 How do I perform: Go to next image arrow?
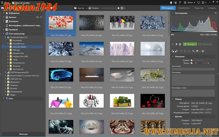pyautogui.click(x=176, y=44)
